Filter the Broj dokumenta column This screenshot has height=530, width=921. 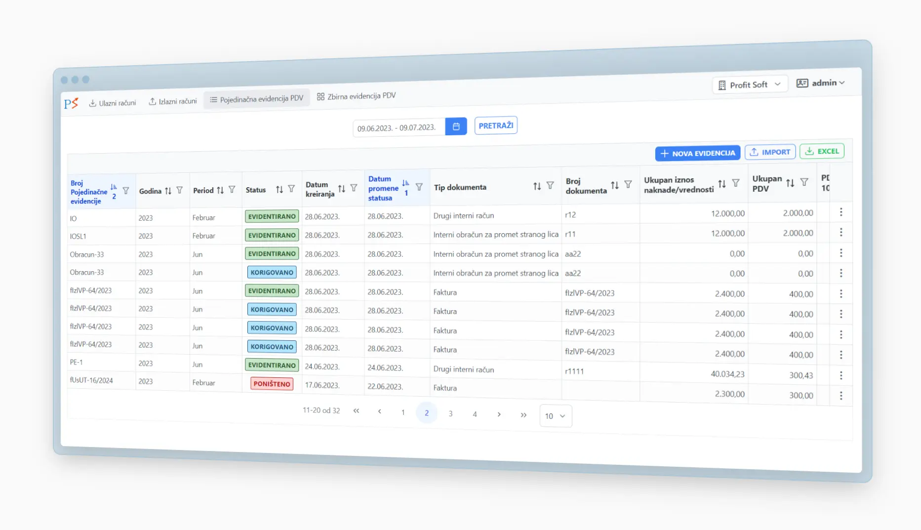coord(628,185)
